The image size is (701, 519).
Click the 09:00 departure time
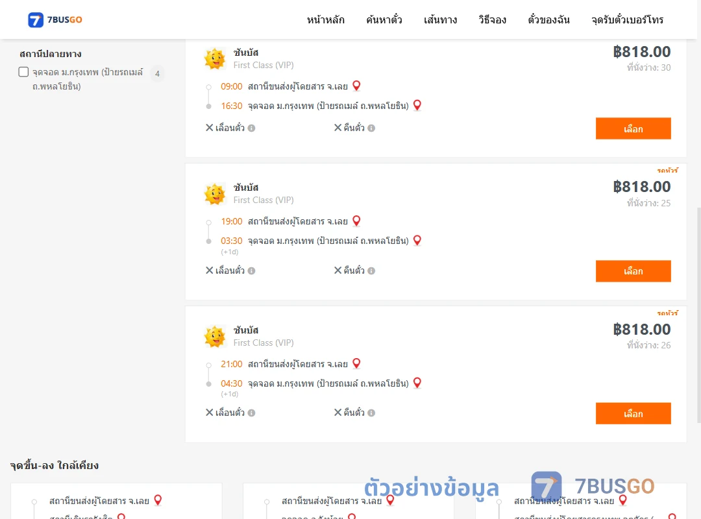(232, 86)
